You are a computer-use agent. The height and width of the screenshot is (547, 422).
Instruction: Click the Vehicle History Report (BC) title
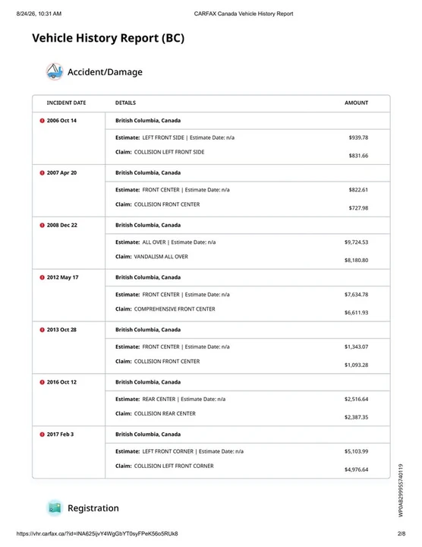coord(108,38)
